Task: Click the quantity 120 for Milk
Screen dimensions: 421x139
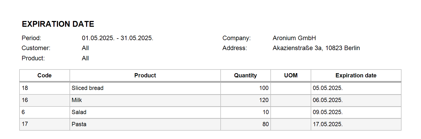Action: [264, 100]
